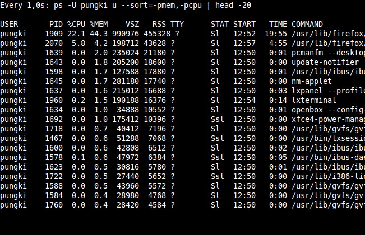Click the nm-applet command text
The image size is (365, 235).
(312, 82)
